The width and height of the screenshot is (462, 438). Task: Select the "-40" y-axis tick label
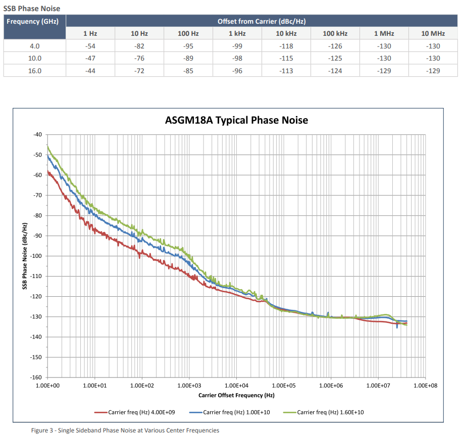pyautogui.click(x=37, y=135)
